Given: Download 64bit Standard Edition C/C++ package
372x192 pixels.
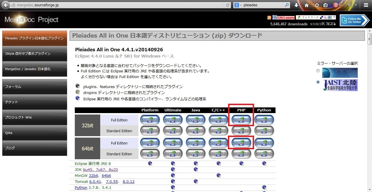Looking at the screenshot, I should [218, 154].
